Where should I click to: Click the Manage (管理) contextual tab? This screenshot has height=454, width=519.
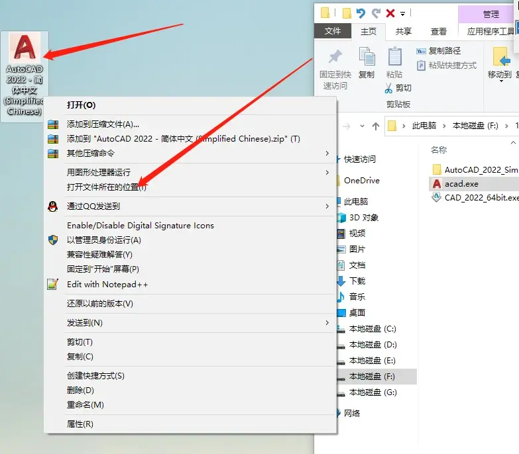pos(490,14)
